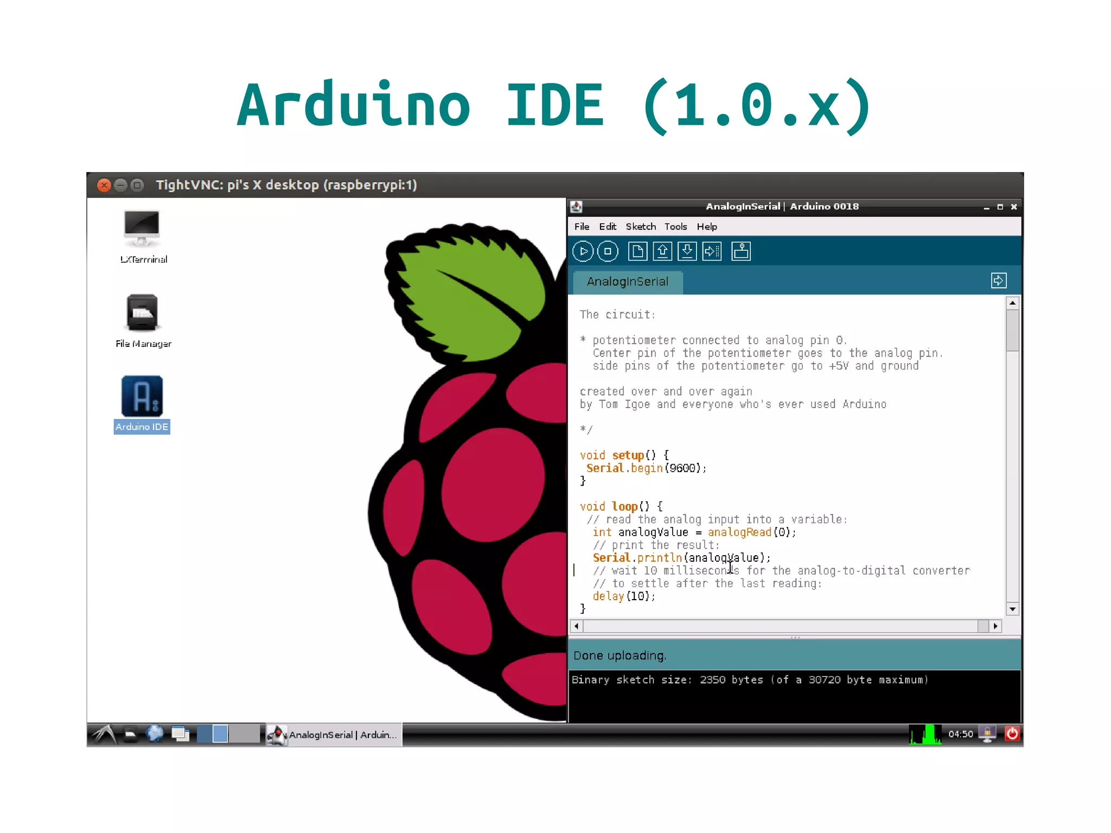Click the iconify all windows taskbar icon
1111x833 pixels.
coord(180,734)
